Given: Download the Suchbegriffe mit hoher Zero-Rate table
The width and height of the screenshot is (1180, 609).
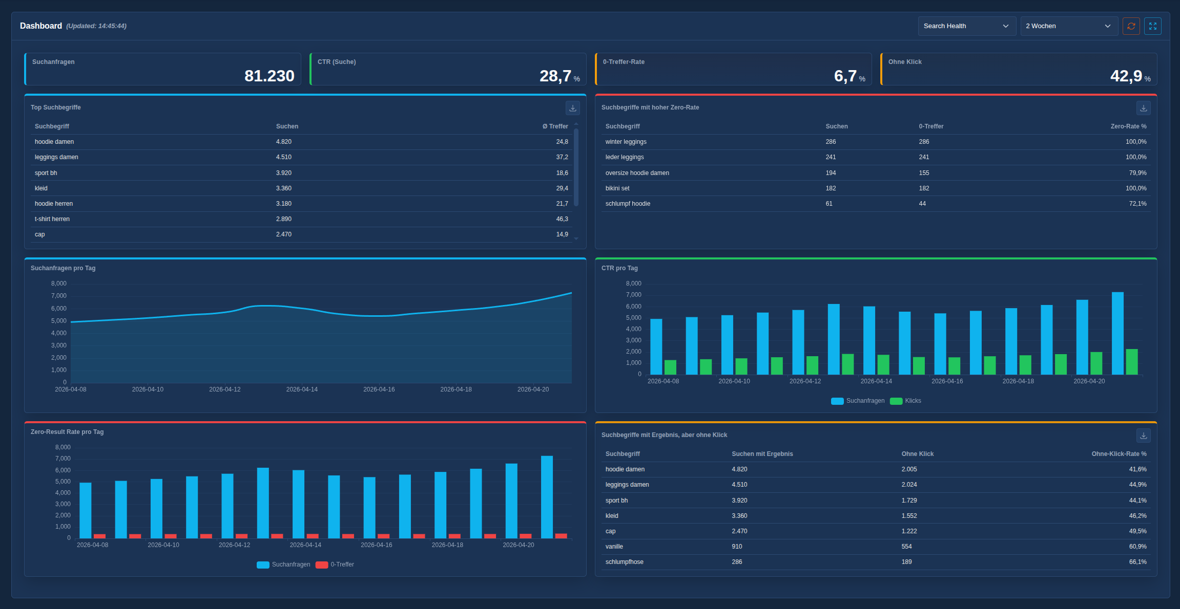Looking at the screenshot, I should tap(1143, 108).
